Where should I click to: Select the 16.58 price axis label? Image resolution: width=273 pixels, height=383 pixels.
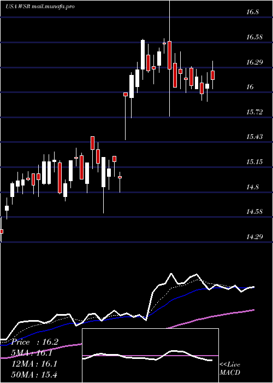point(254,37)
